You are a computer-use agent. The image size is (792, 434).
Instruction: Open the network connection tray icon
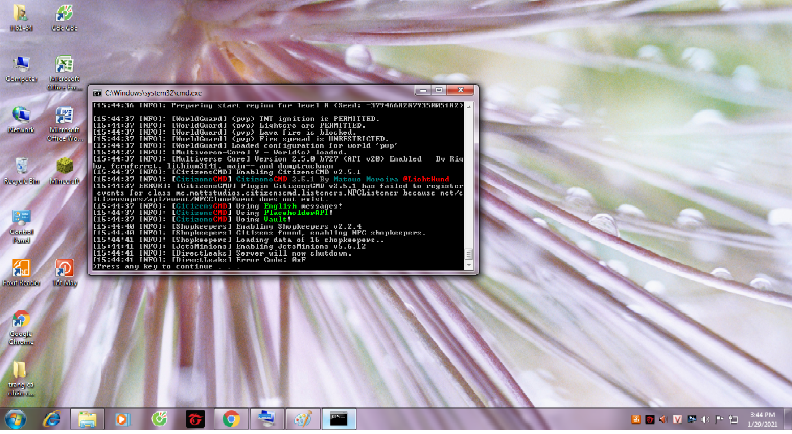tap(734, 419)
